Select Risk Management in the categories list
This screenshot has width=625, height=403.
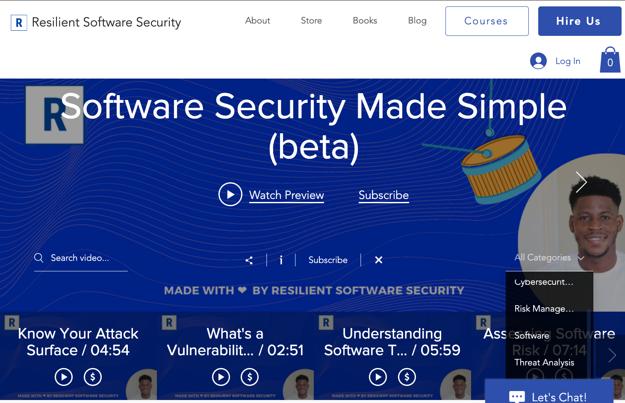click(545, 308)
